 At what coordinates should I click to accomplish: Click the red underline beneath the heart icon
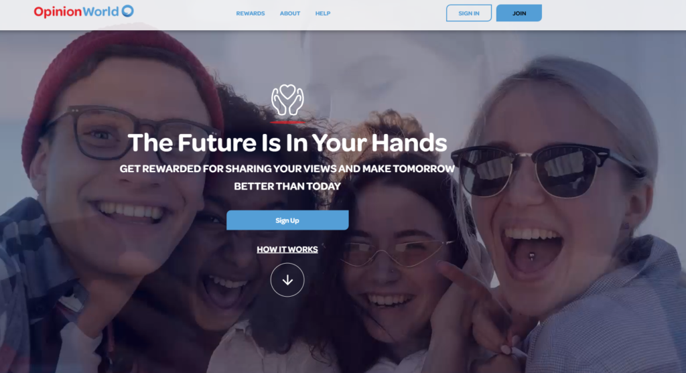(287, 123)
